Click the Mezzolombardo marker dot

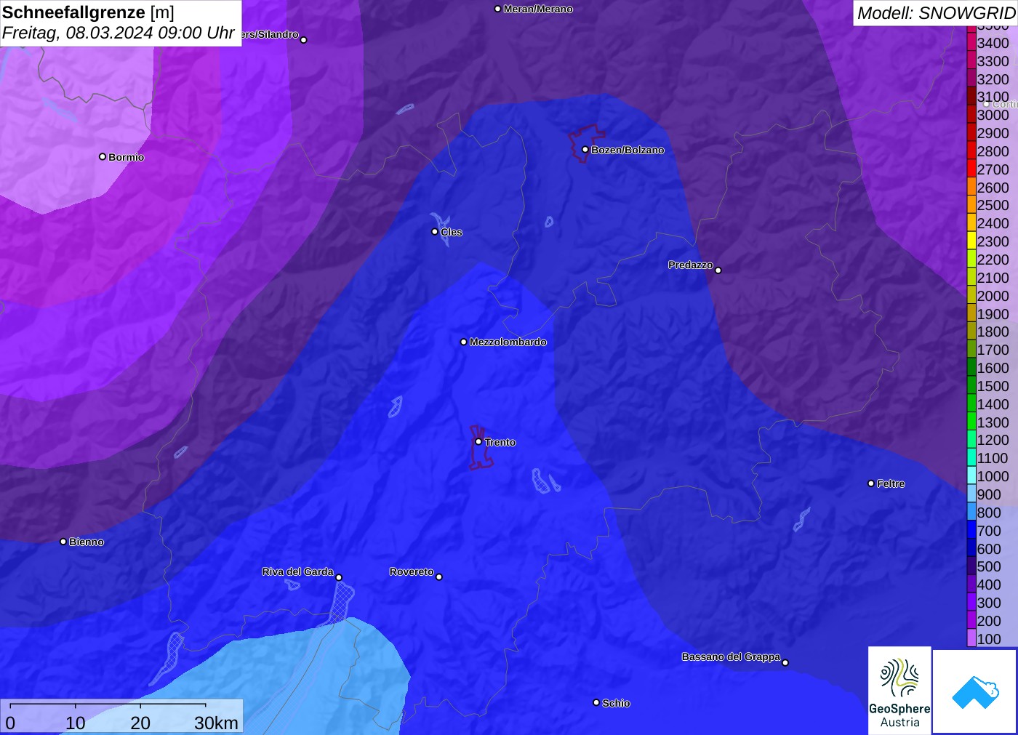click(464, 341)
